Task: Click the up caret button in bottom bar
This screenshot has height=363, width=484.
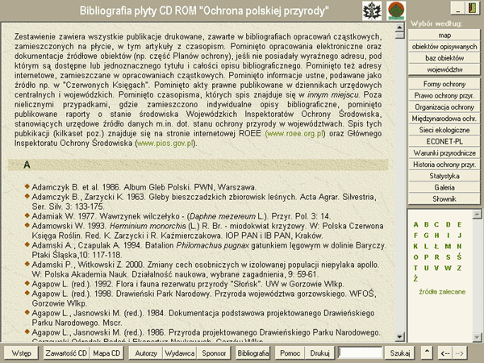Action: (x=427, y=353)
